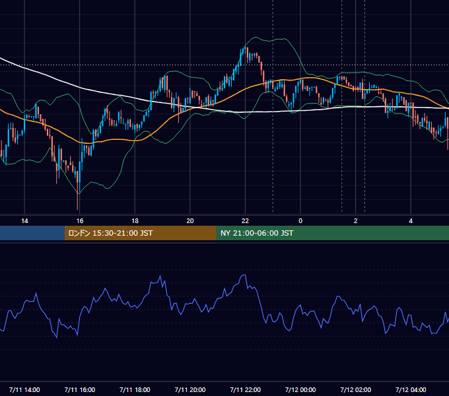Viewport: 449px width, 396px height.
Task: Click the 2 hour label on price chart axis
Action: (x=356, y=221)
